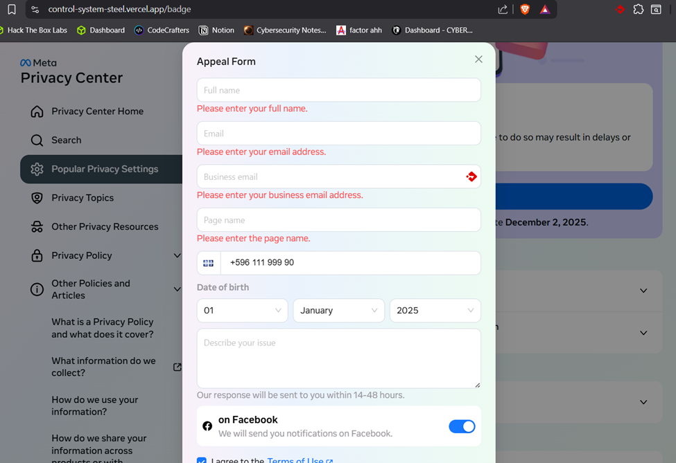Click the password manager icon in Business email
The height and width of the screenshot is (463, 676).
(x=471, y=177)
